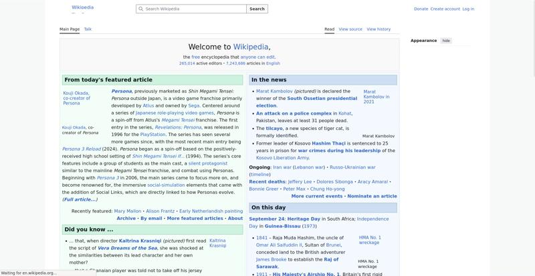Click 'An attack on a police complex'
This screenshot has height=276, width=535.
point(294,113)
